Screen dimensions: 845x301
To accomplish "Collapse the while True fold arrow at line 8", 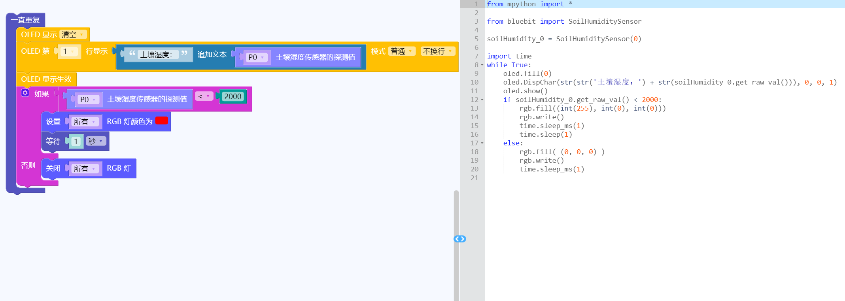I will [482, 65].
